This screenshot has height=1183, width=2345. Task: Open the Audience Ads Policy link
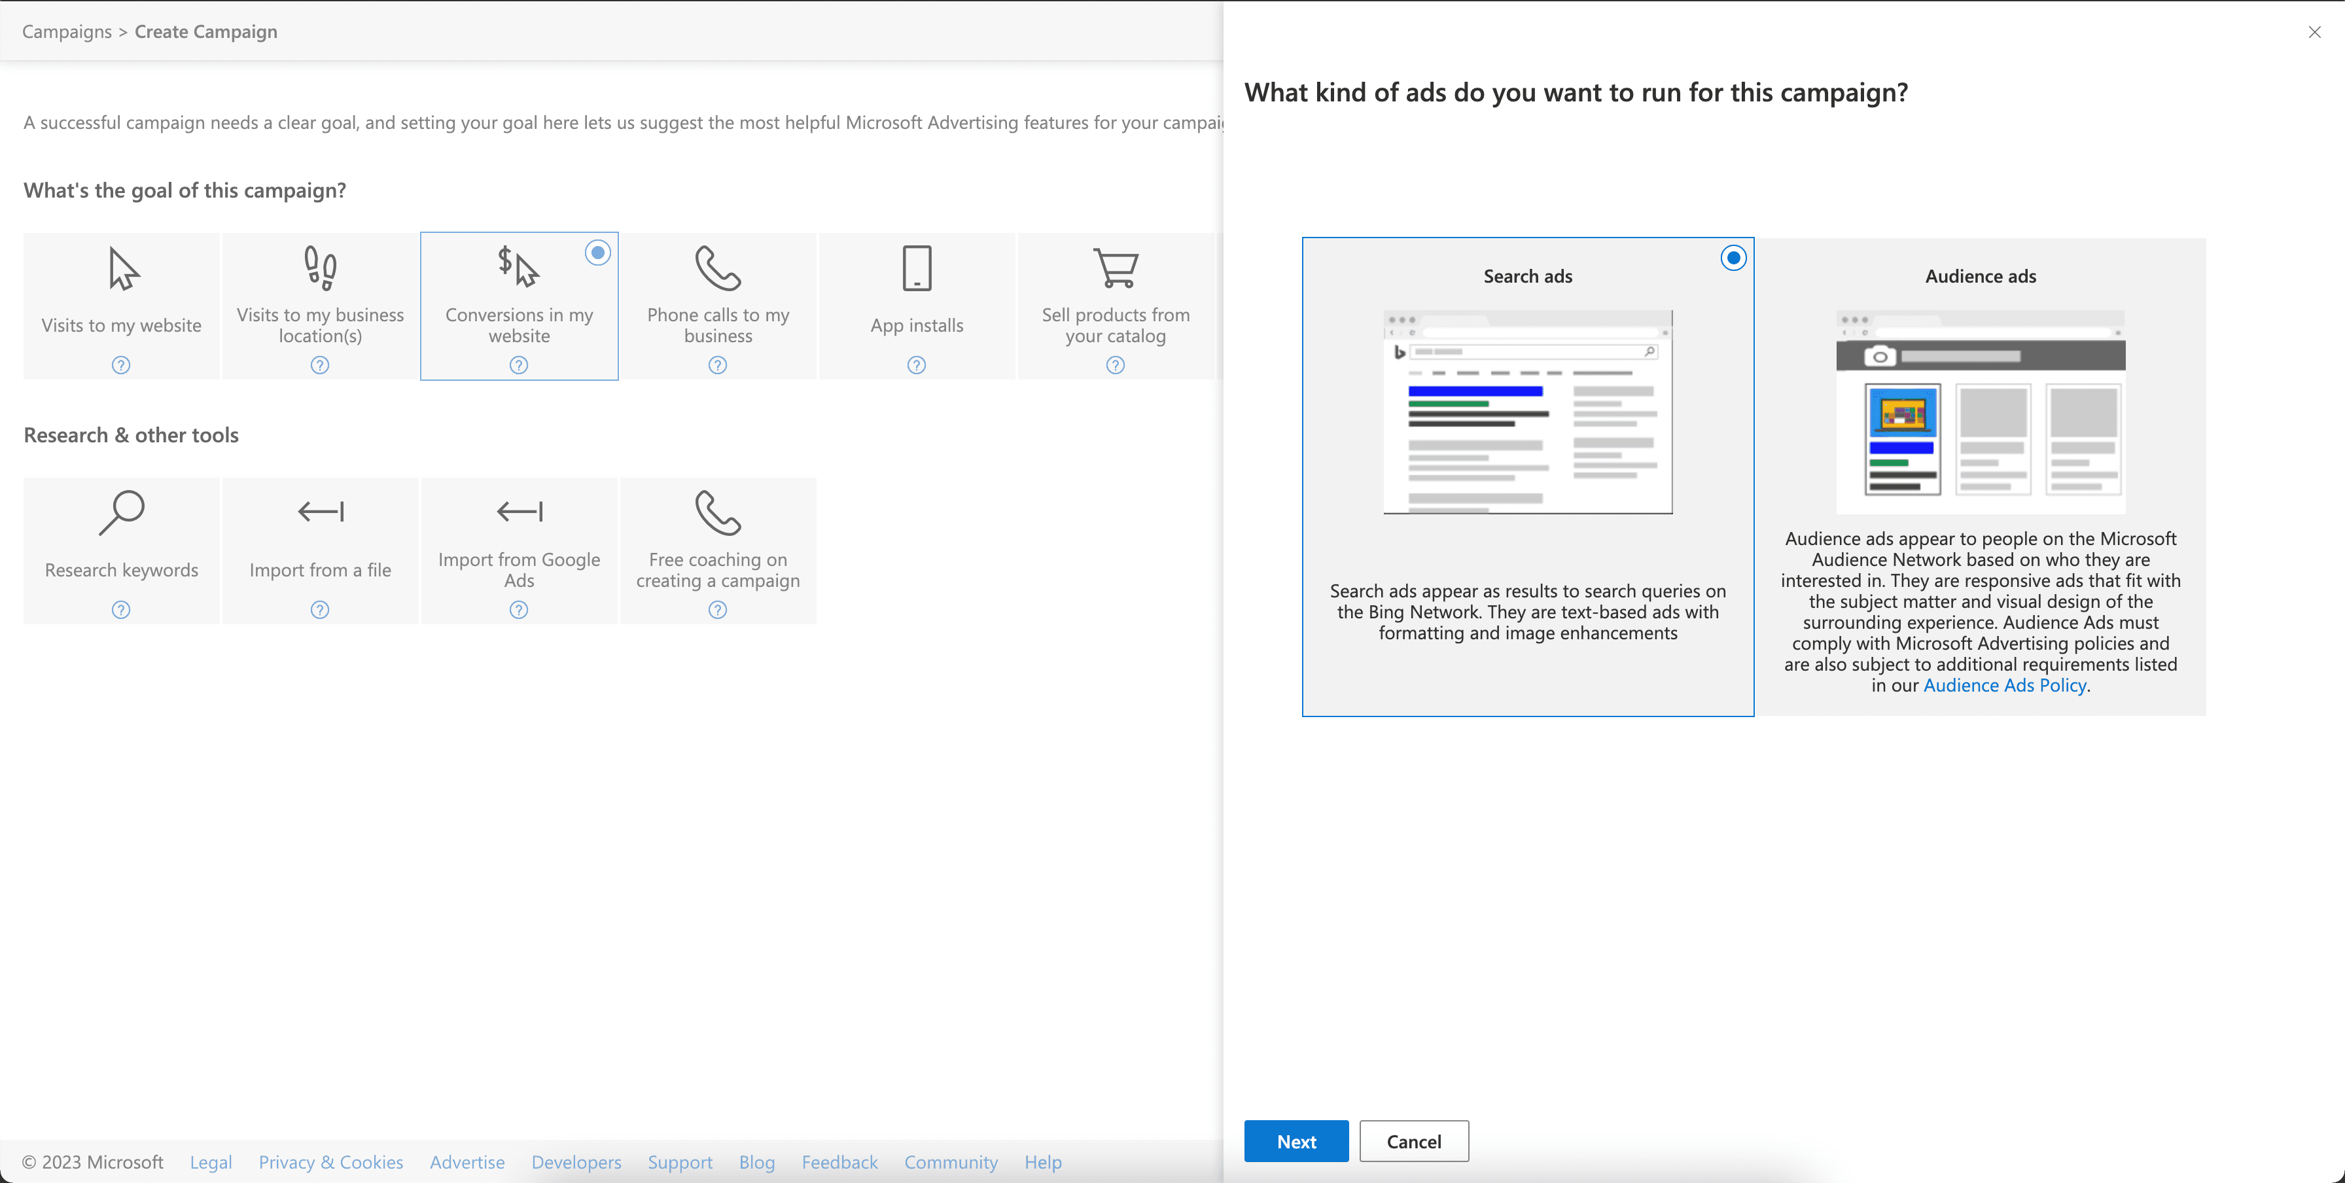[2005, 685]
